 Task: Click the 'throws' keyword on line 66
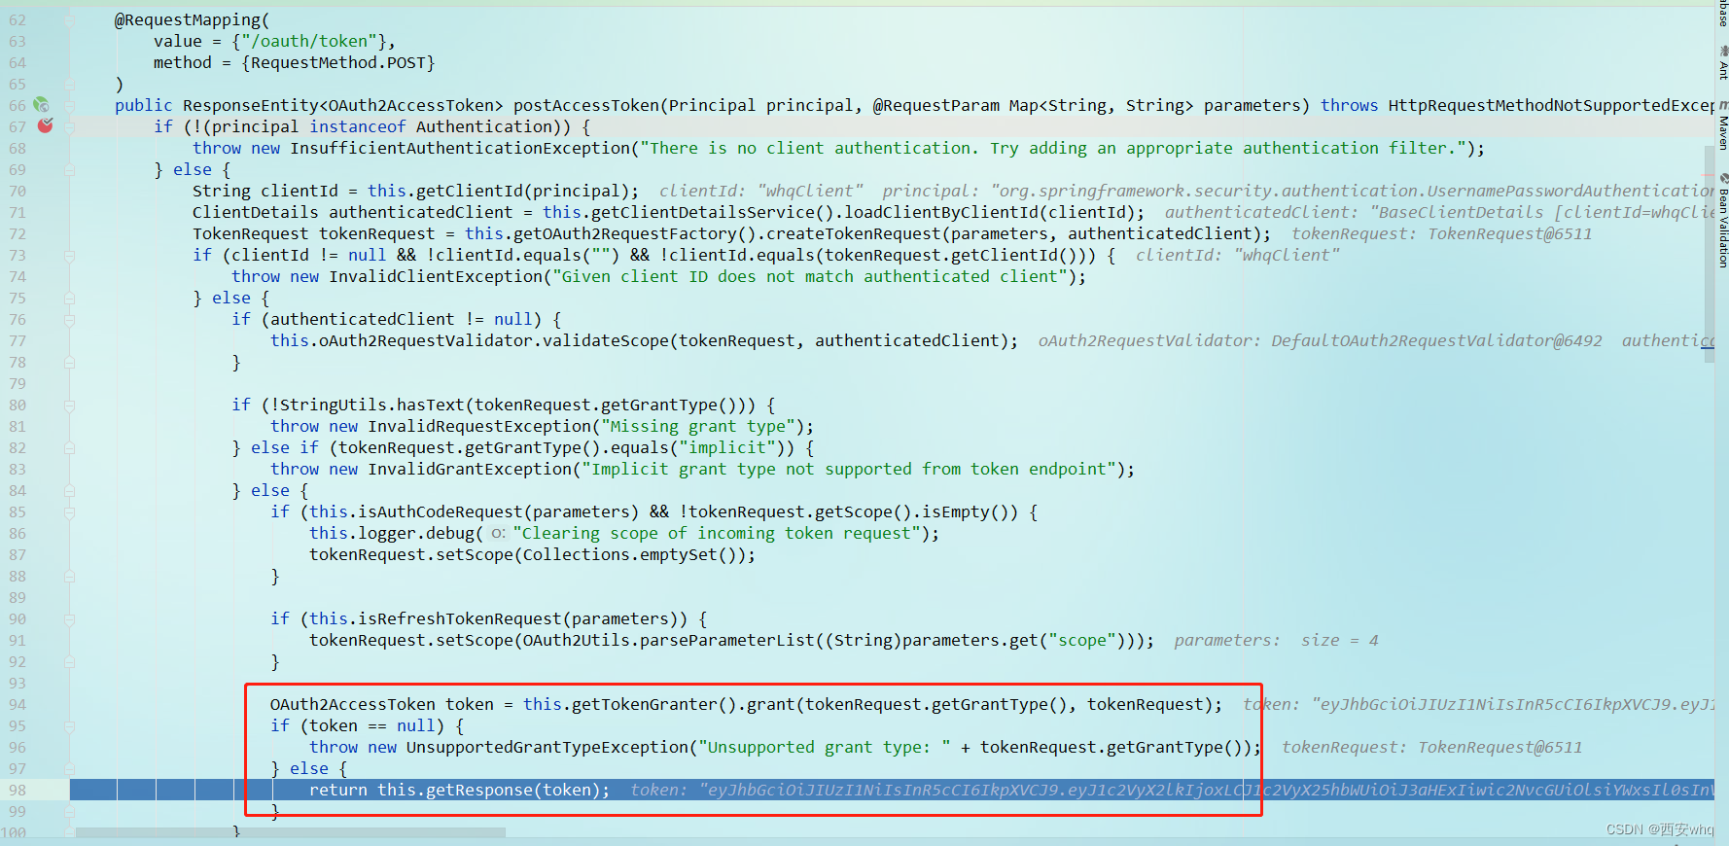tap(1349, 105)
